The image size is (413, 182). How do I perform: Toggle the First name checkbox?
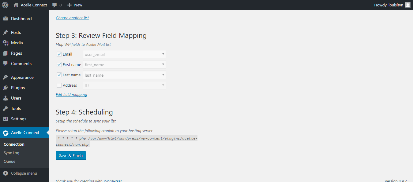click(x=59, y=64)
